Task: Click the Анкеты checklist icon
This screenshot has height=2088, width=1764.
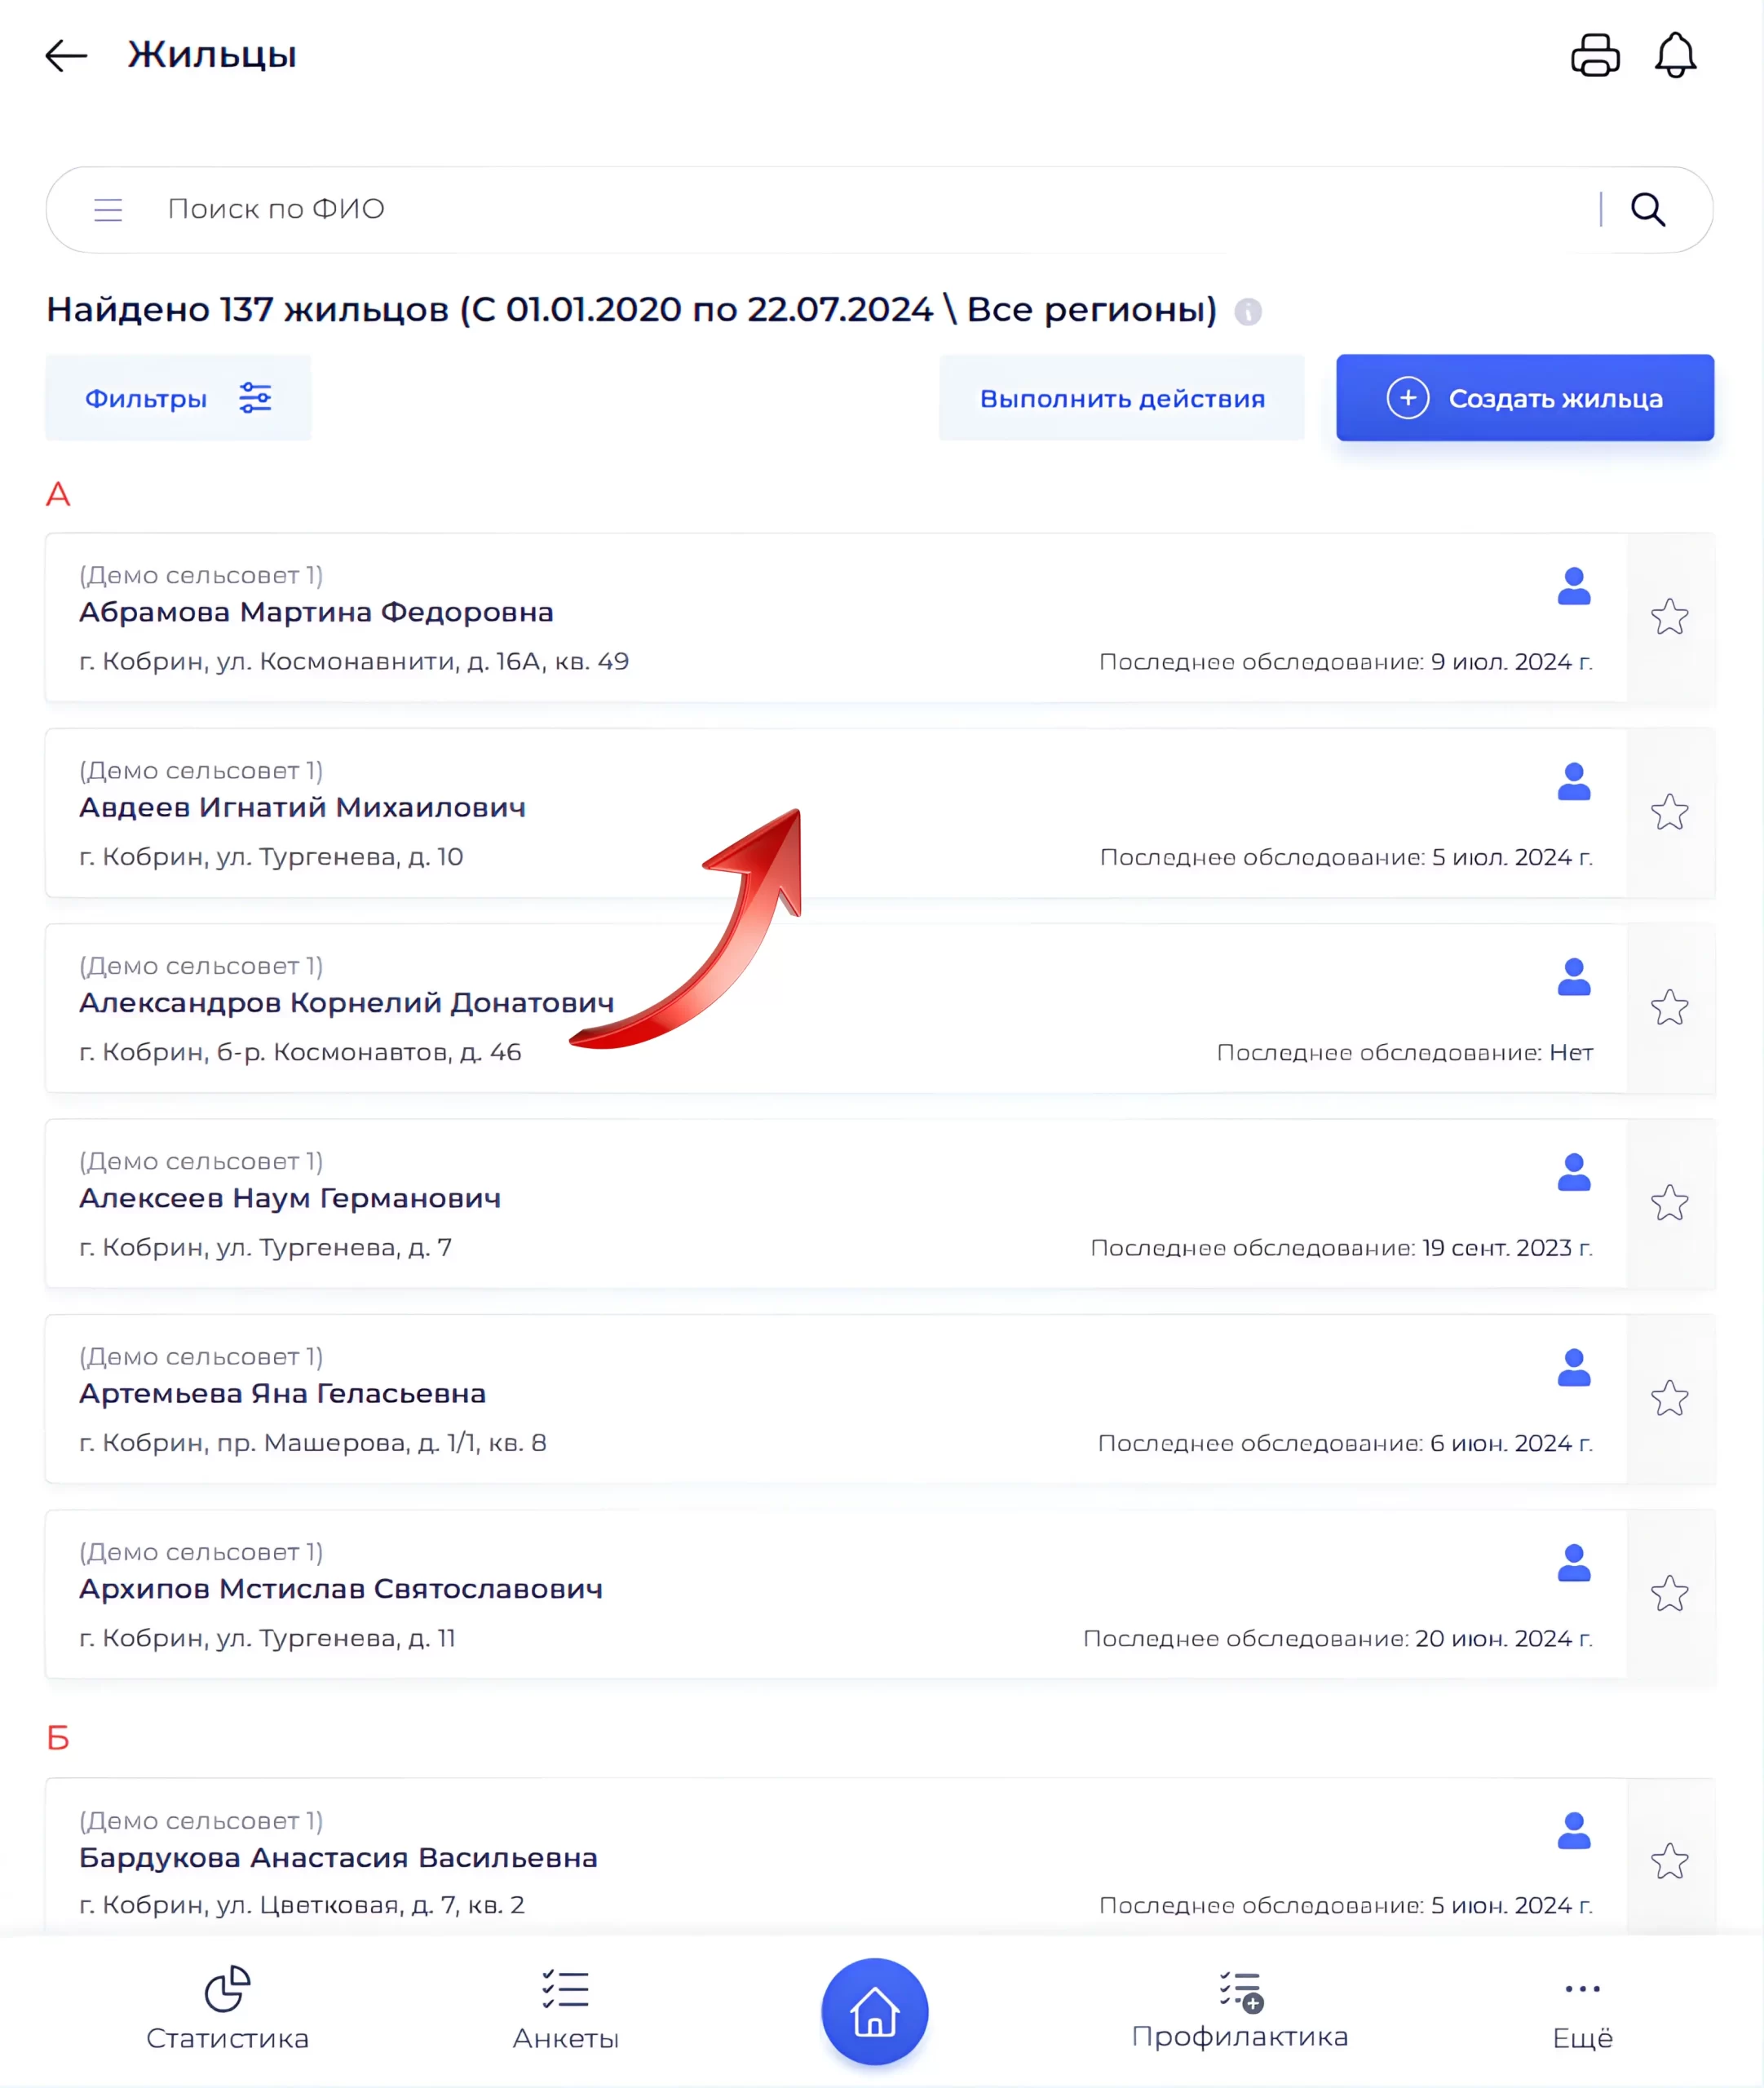Action: [x=565, y=1989]
